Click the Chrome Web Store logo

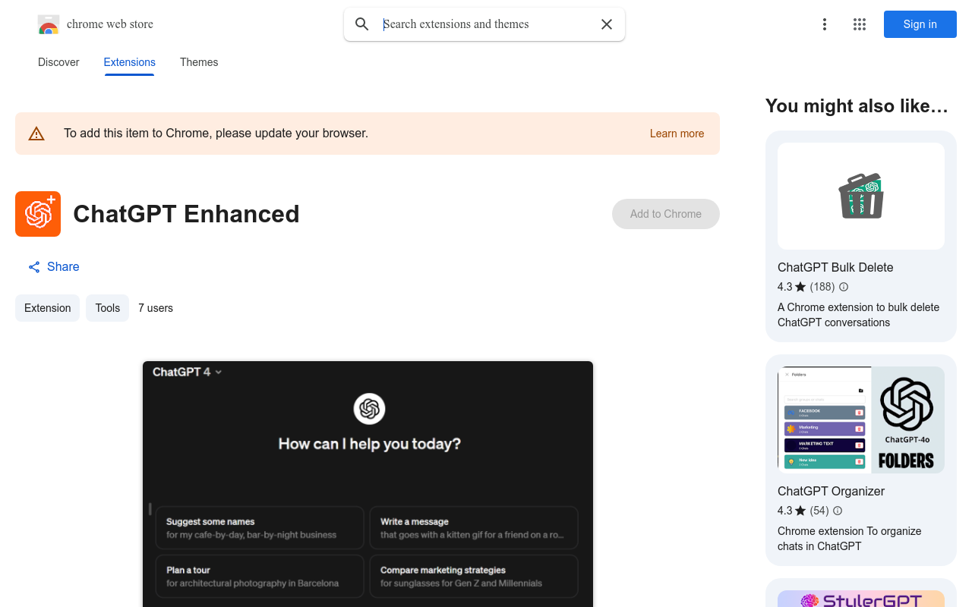pyautogui.click(x=49, y=25)
